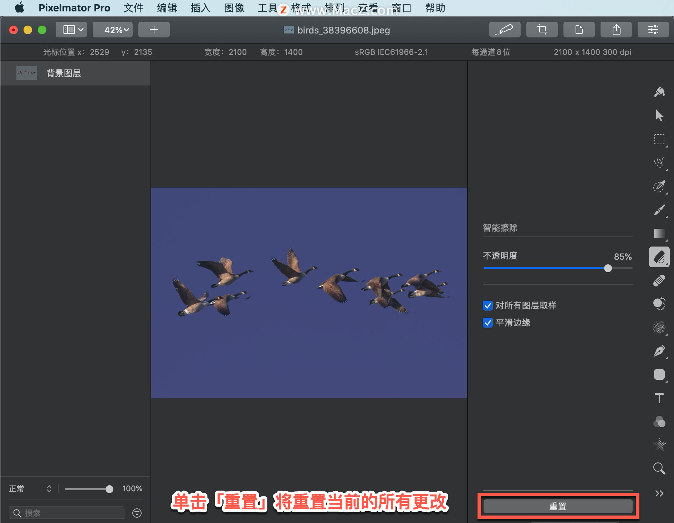Click the Crop toolbar button
The image size is (674, 523).
pos(542,30)
